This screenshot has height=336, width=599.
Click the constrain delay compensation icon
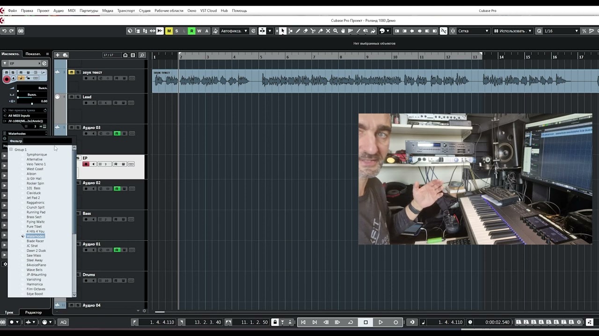pos(21,31)
